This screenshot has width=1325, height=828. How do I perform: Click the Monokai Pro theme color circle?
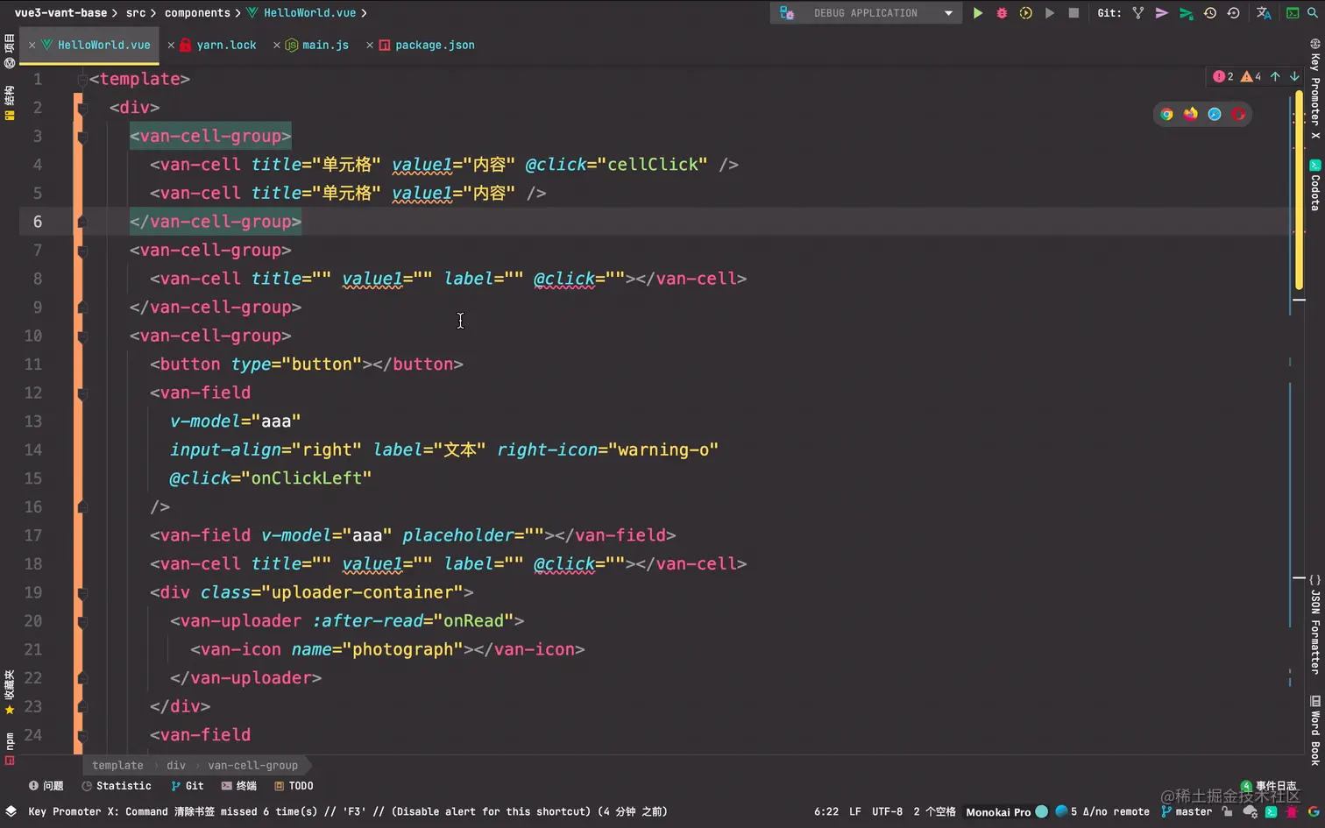pyautogui.click(x=1041, y=811)
